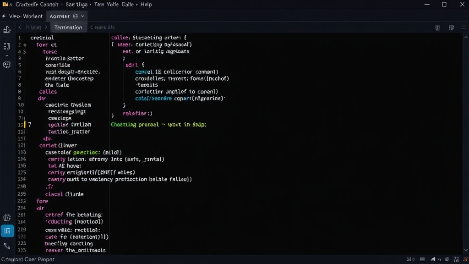Click 'tnectivy corcting' line
This screenshot has height=264, width=469.
pyautogui.click(x=69, y=243)
